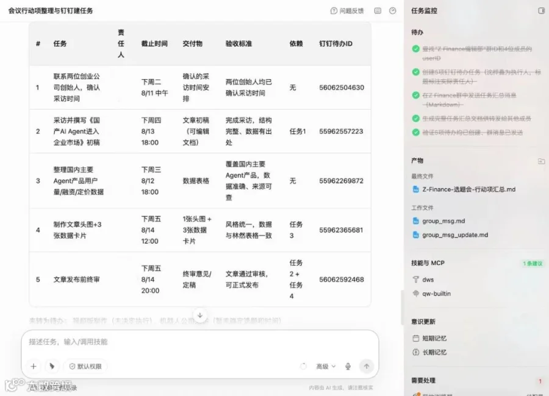Viewport: 549px width, 396px height.
Task: Click the dws skill icon
Action: tap(415, 280)
